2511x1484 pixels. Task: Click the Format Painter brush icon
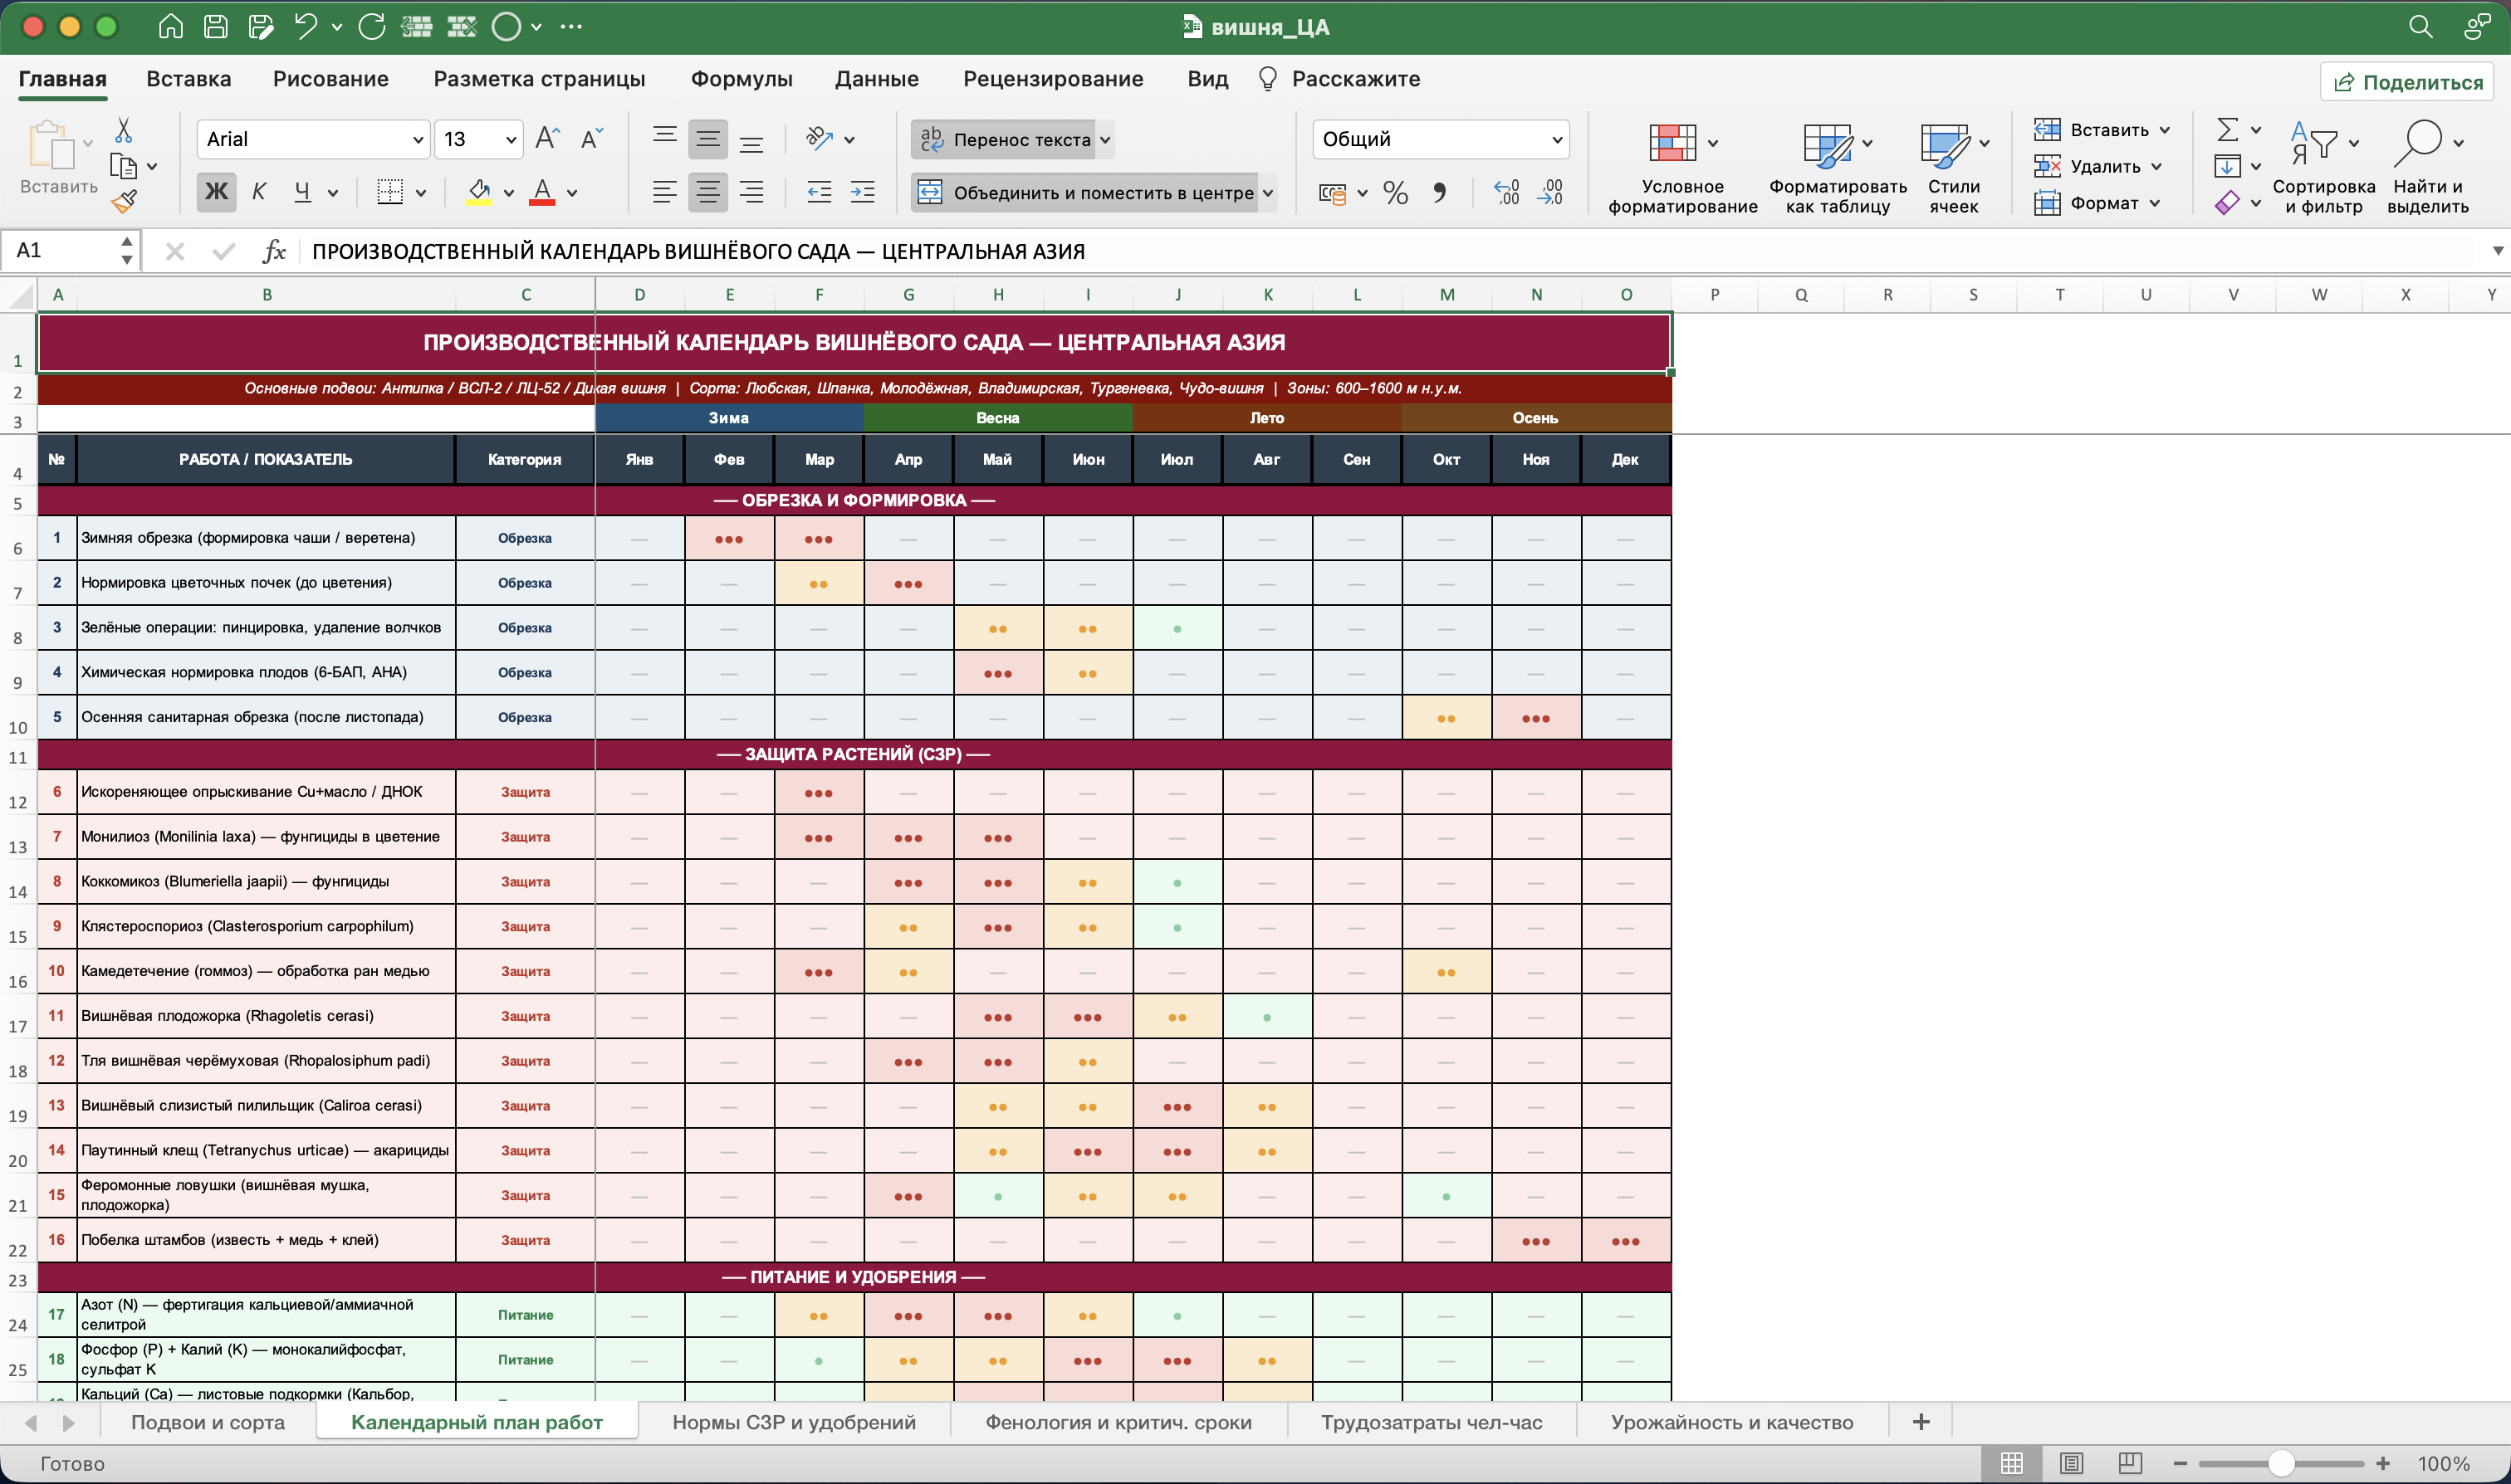click(124, 202)
